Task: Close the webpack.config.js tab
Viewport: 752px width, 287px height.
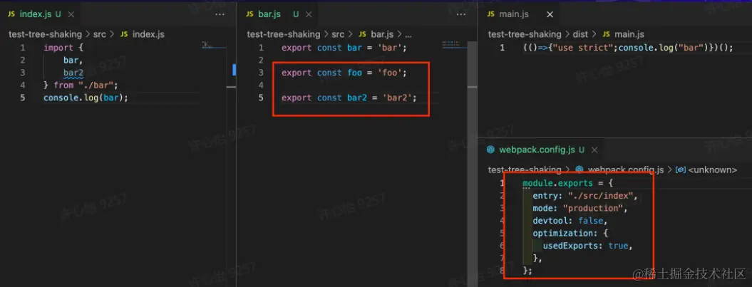Action: 594,150
